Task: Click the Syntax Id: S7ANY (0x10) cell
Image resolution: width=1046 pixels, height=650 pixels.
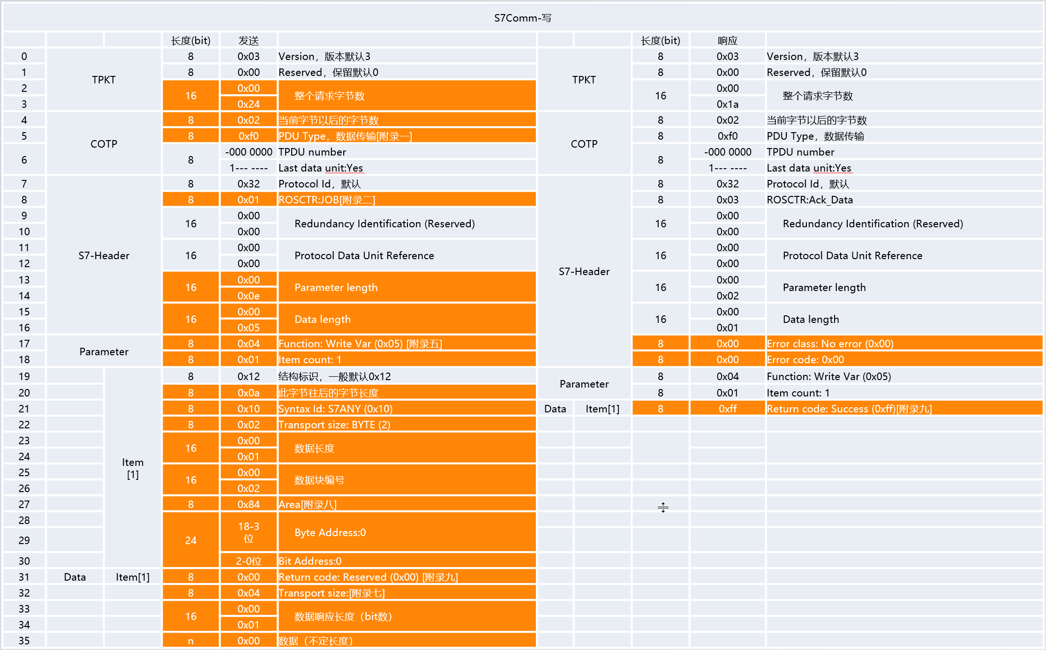Action: click(406, 409)
